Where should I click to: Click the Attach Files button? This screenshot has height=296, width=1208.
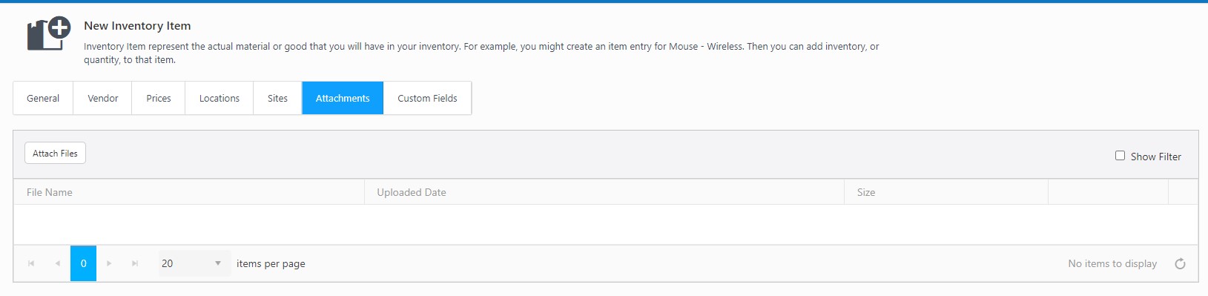(x=56, y=153)
